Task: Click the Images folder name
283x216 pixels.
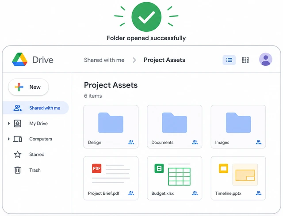Action: 222,142
